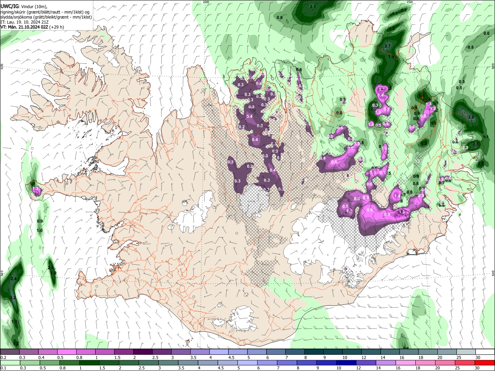The image size is (495, 371).
Task: Click the '12' label of the rain scale
Action: tap(359, 368)
